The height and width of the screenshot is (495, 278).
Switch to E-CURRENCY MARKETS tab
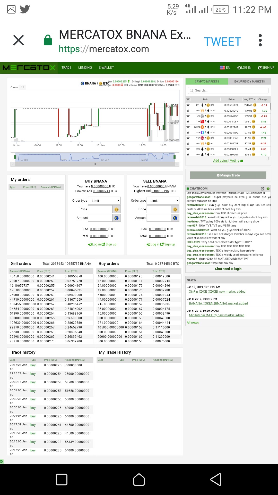(x=249, y=81)
